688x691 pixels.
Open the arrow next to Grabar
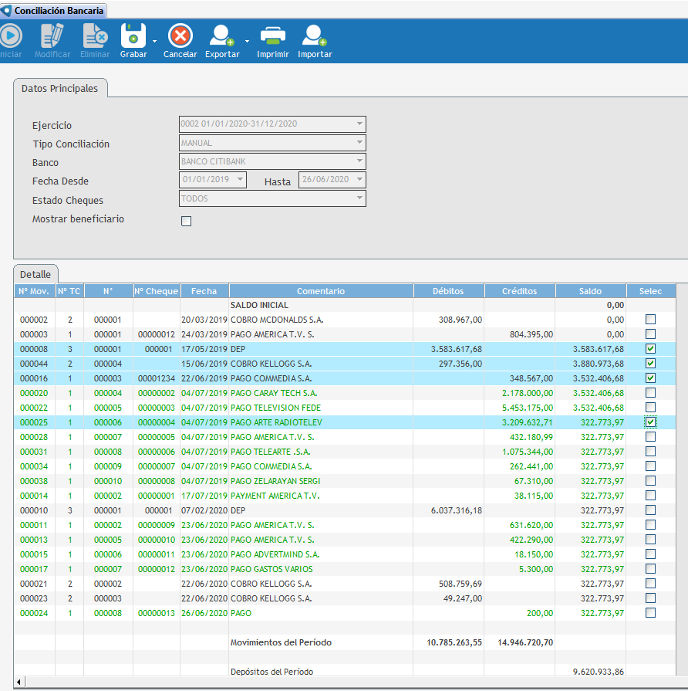154,41
